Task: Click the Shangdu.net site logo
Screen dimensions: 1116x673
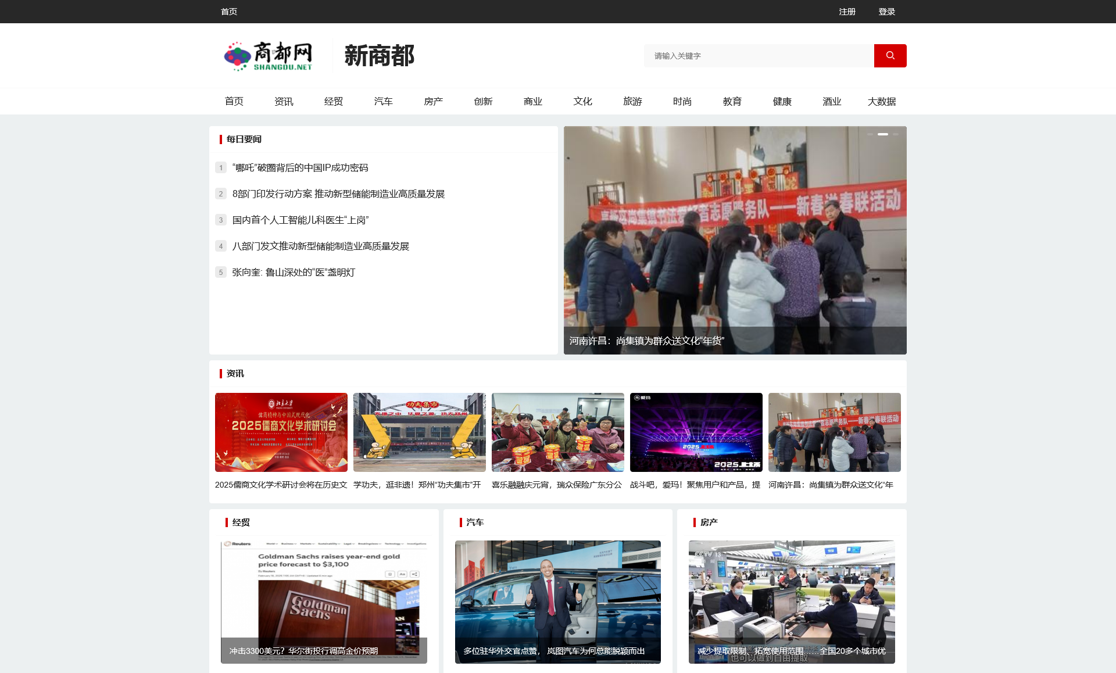Action: (x=269, y=56)
